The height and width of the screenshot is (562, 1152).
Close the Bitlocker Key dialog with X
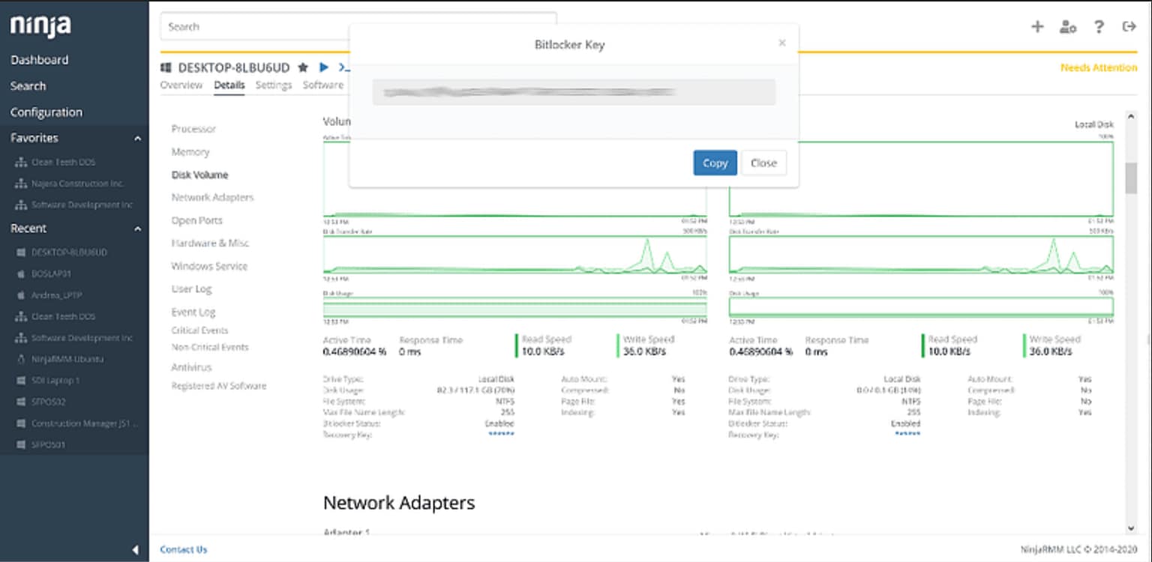coord(782,43)
